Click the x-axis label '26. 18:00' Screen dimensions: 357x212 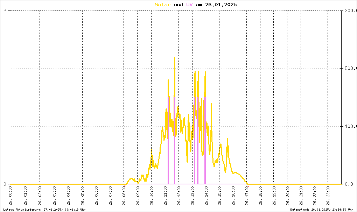261,196
